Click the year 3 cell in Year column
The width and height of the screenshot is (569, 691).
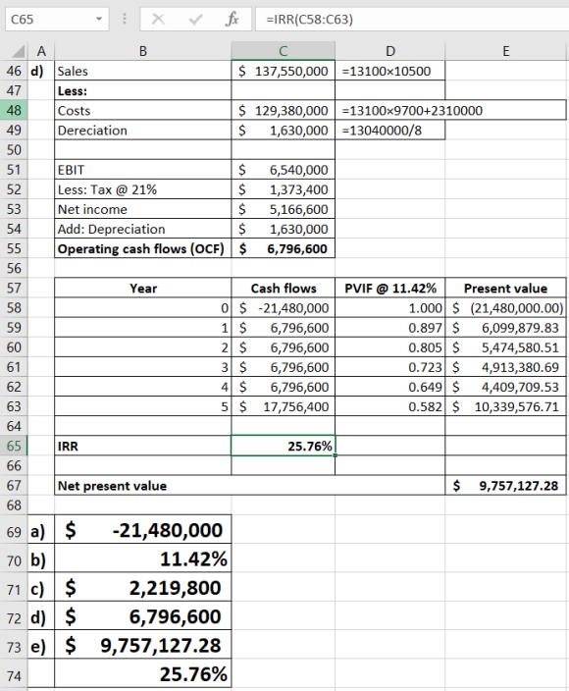click(142, 367)
